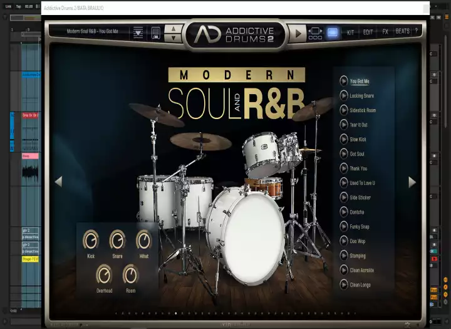Preview the Slow Kick preset
This screenshot has width=451, height=329.
click(x=343, y=139)
